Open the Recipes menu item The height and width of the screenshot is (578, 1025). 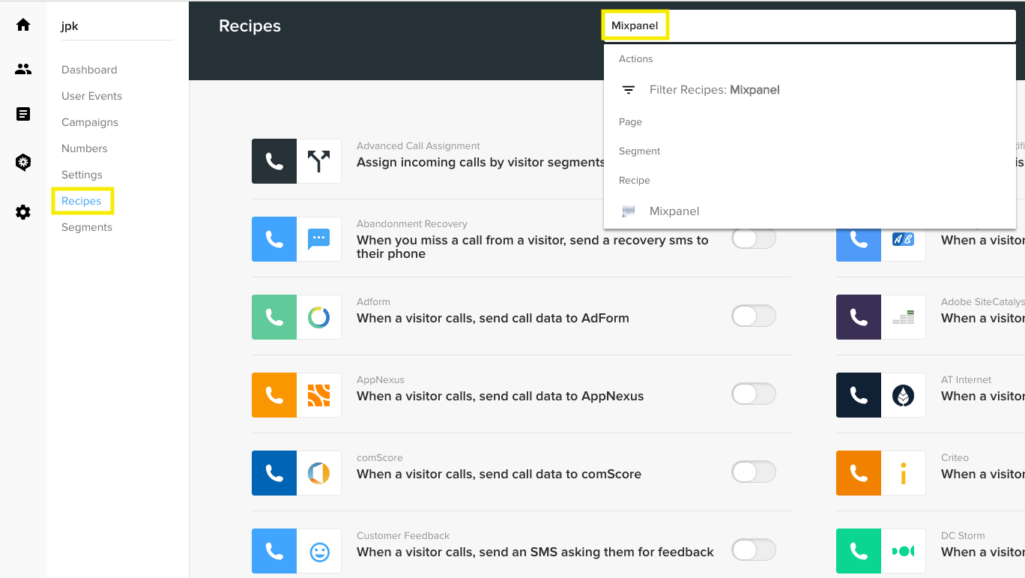pyautogui.click(x=82, y=201)
